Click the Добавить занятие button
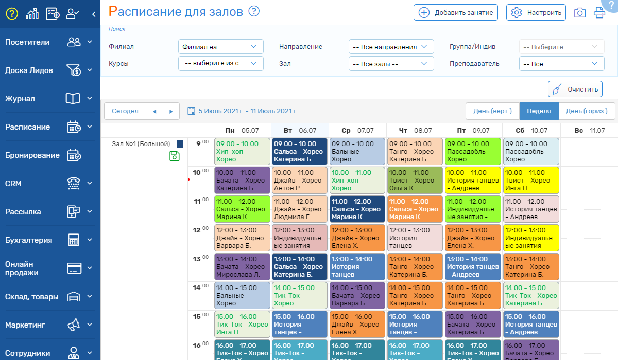This screenshot has width=618, height=360. click(455, 13)
